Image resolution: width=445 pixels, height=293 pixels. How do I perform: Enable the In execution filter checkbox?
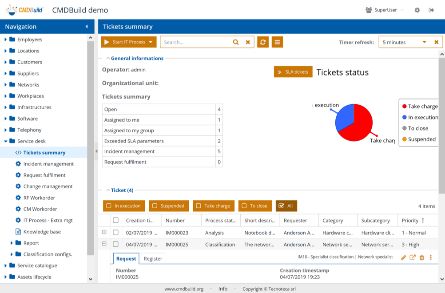(x=109, y=206)
